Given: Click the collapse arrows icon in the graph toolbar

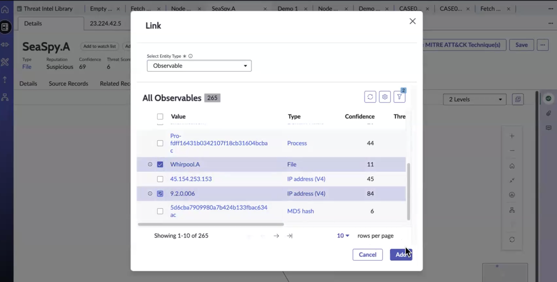Looking at the screenshot, I should (x=512, y=180).
